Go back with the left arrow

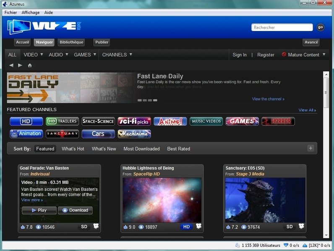11,65
